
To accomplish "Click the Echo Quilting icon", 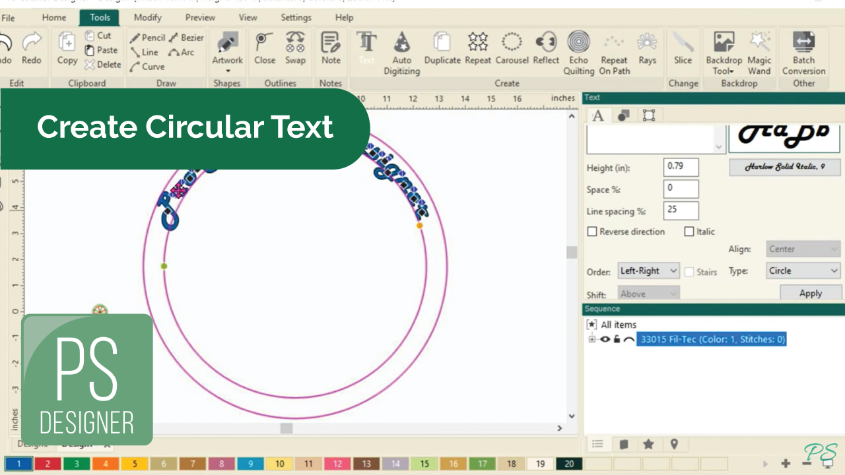I will coord(578,51).
